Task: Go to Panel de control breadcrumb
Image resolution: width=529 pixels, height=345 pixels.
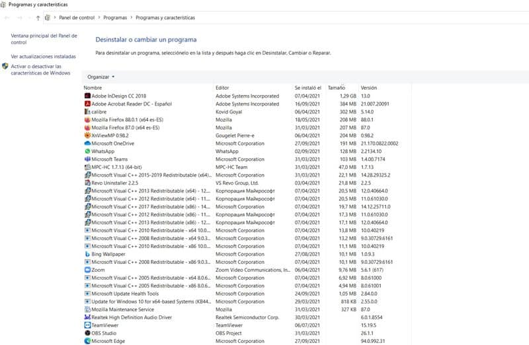Action: click(77, 18)
